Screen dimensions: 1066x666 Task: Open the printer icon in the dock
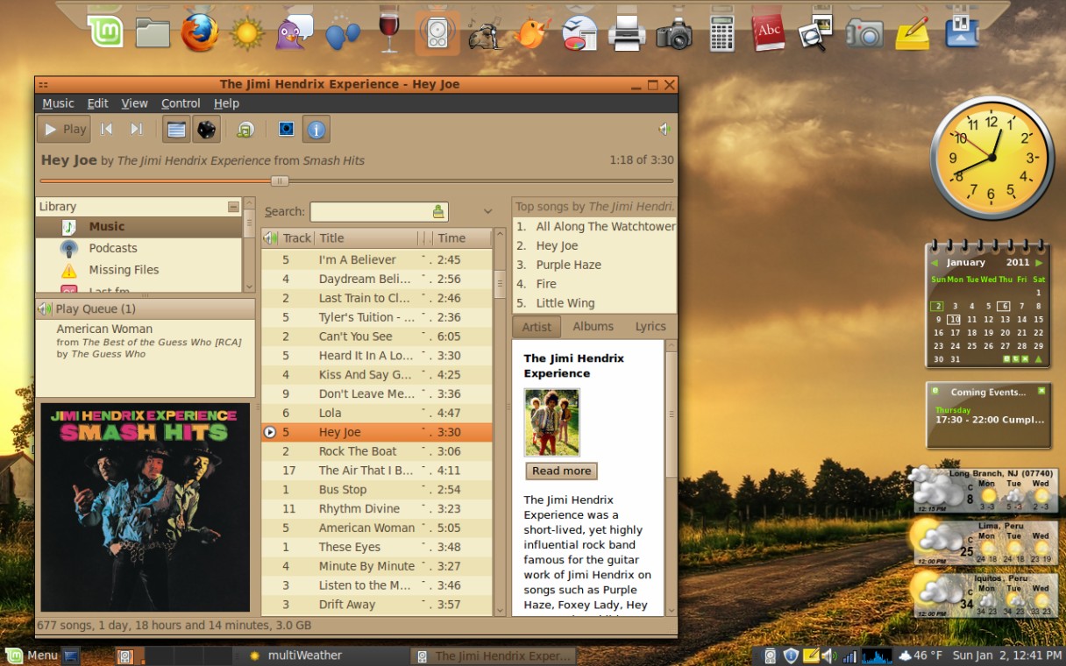coord(627,33)
